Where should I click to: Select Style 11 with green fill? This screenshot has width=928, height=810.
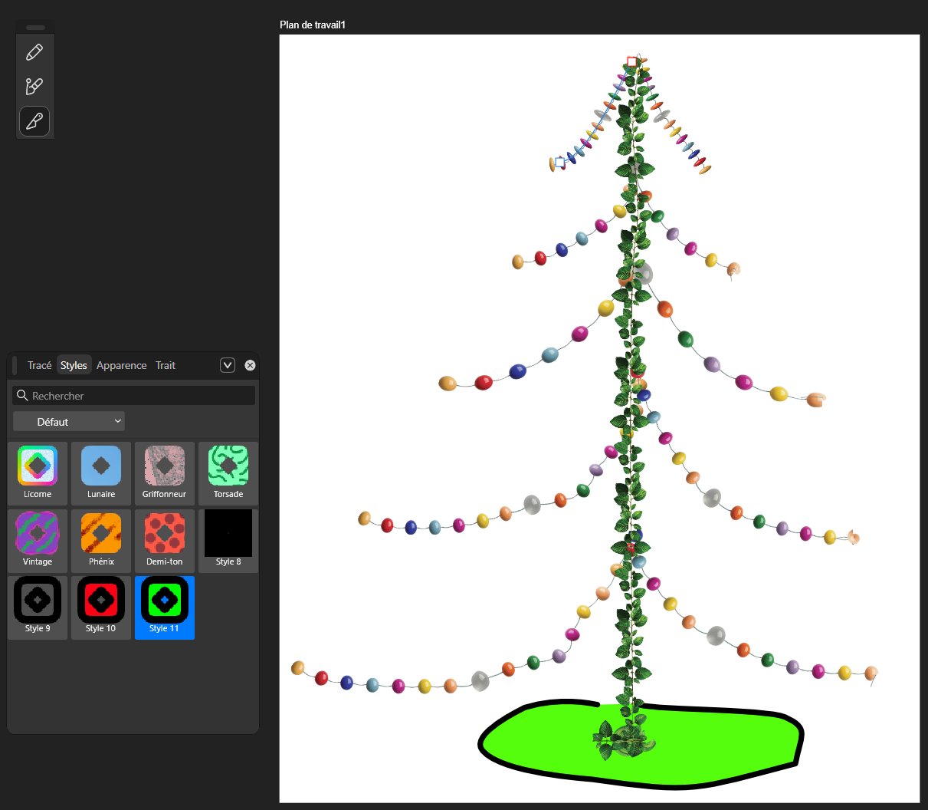tap(165, 607)
